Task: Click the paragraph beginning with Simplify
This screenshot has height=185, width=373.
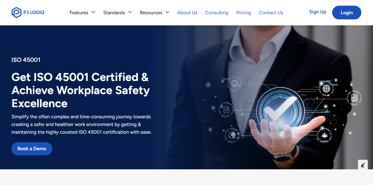Action: pyautogui.click(x=81, y=124)
